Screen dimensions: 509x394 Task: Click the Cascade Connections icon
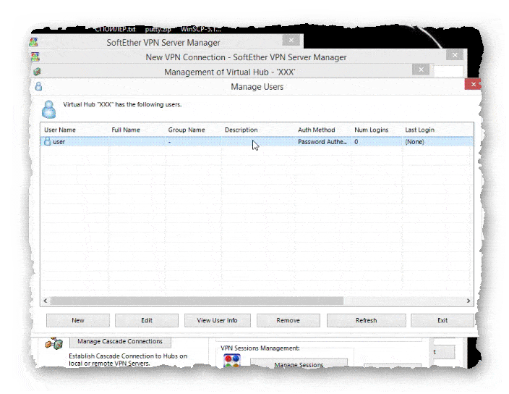[54, 343]
